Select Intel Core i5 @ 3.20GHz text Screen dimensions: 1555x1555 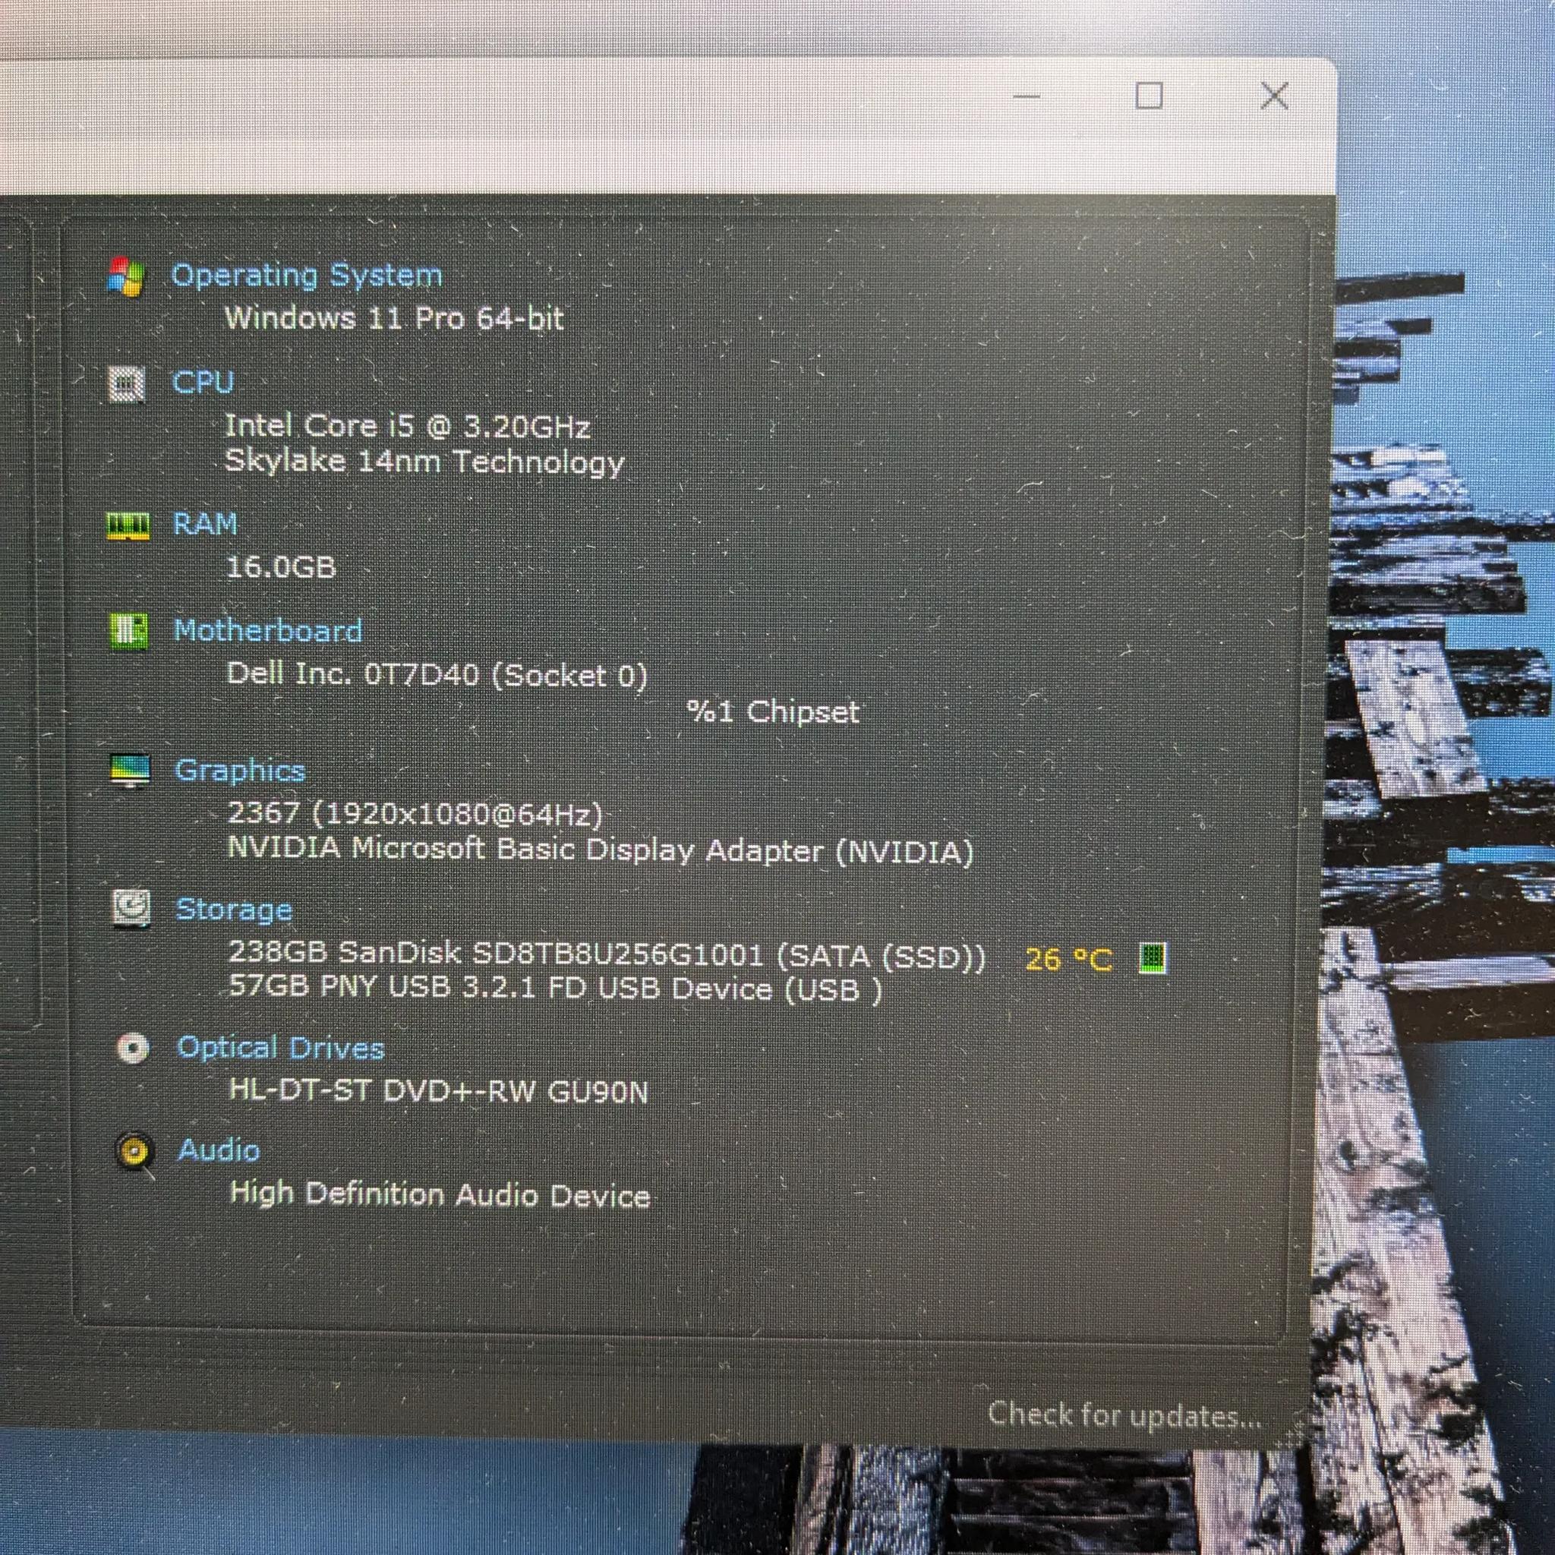tap(407, 426)
